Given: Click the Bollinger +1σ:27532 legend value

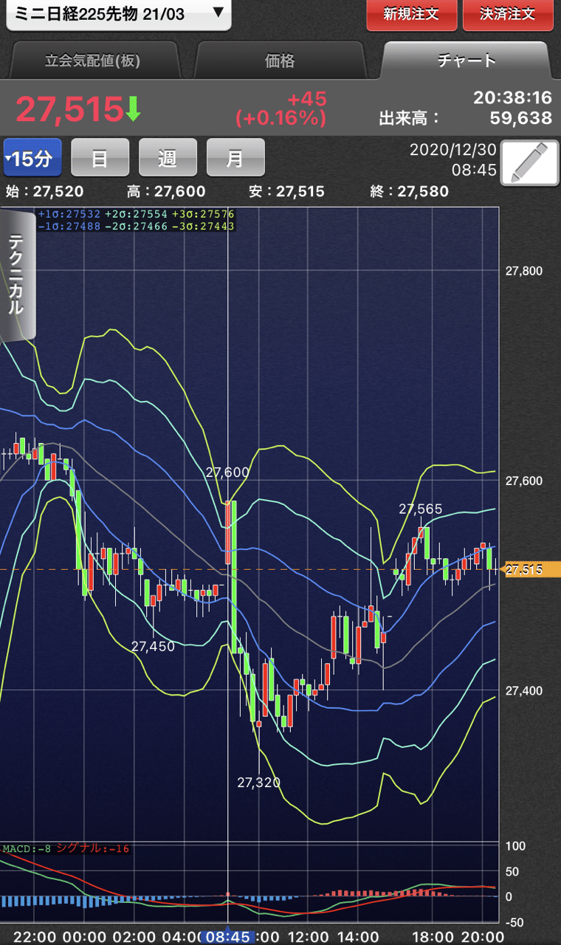Looking at the screenshot, I should coord(69,215).
